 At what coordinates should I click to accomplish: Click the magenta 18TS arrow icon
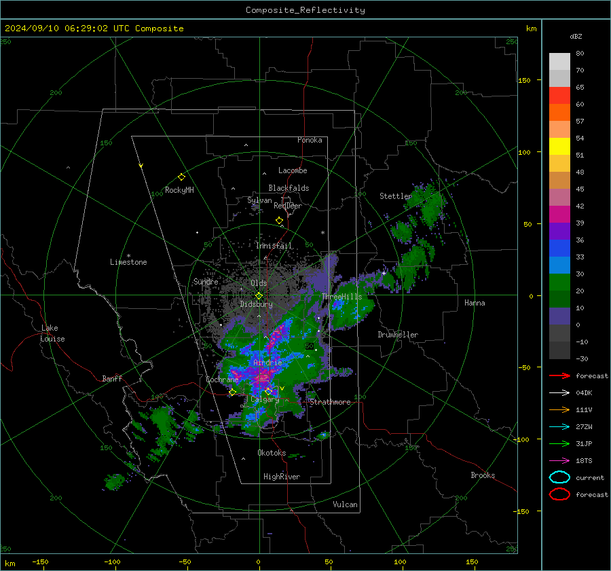[559, 461]
